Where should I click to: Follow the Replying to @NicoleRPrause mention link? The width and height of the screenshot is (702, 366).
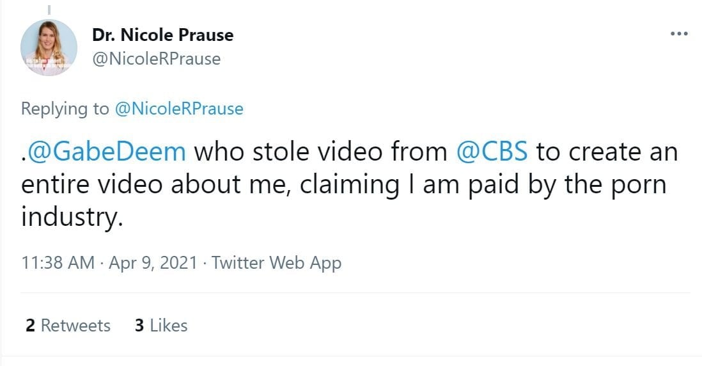(x=178, y=109)
